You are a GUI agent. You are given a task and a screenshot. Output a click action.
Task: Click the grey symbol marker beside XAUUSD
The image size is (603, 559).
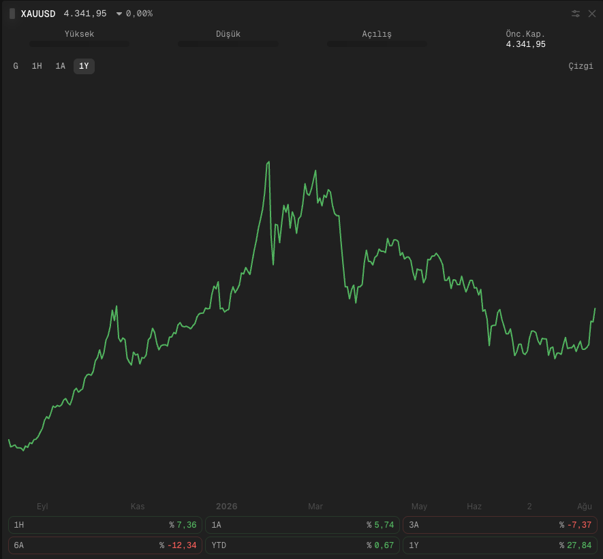12,14
